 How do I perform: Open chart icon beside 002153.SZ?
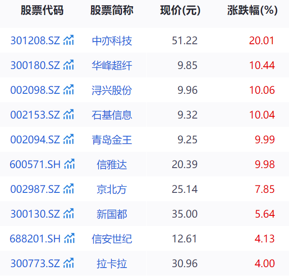[x=68, y=114]
